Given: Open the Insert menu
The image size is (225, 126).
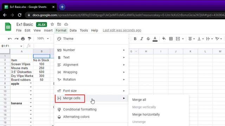Looking at the screenshot, I should [48, 30].
